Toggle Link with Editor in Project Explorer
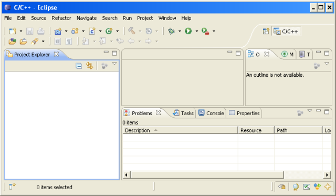Viewport: 336px width, 196px height. coord(90,66)
